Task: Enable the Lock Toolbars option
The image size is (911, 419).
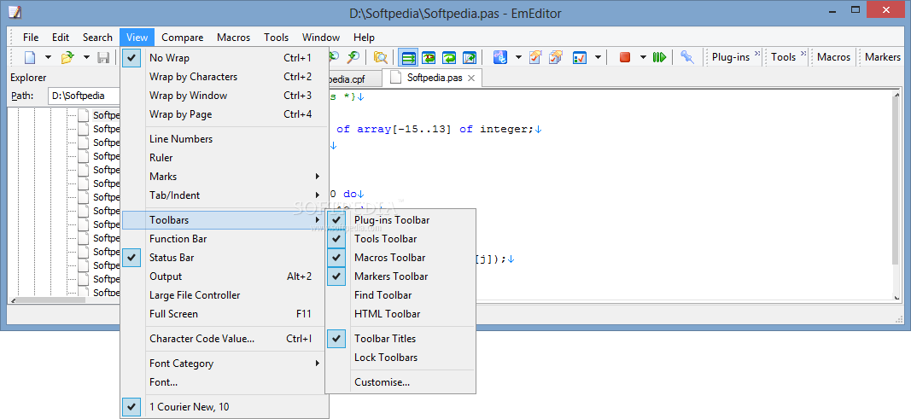Action: (401, 358)
